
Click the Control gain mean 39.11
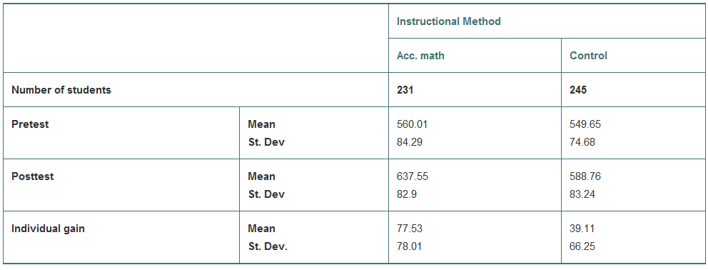coord(582,229)
